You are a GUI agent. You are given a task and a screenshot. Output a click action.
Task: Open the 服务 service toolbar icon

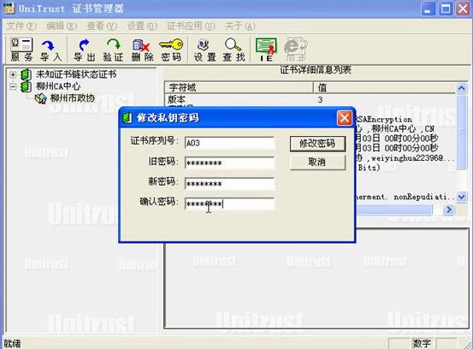click(21, 49)
